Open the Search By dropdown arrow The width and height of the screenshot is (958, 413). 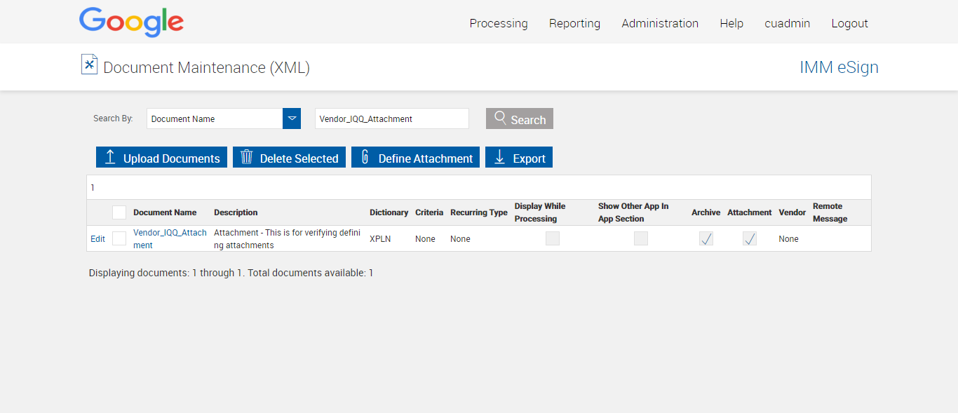coord(292,119)
